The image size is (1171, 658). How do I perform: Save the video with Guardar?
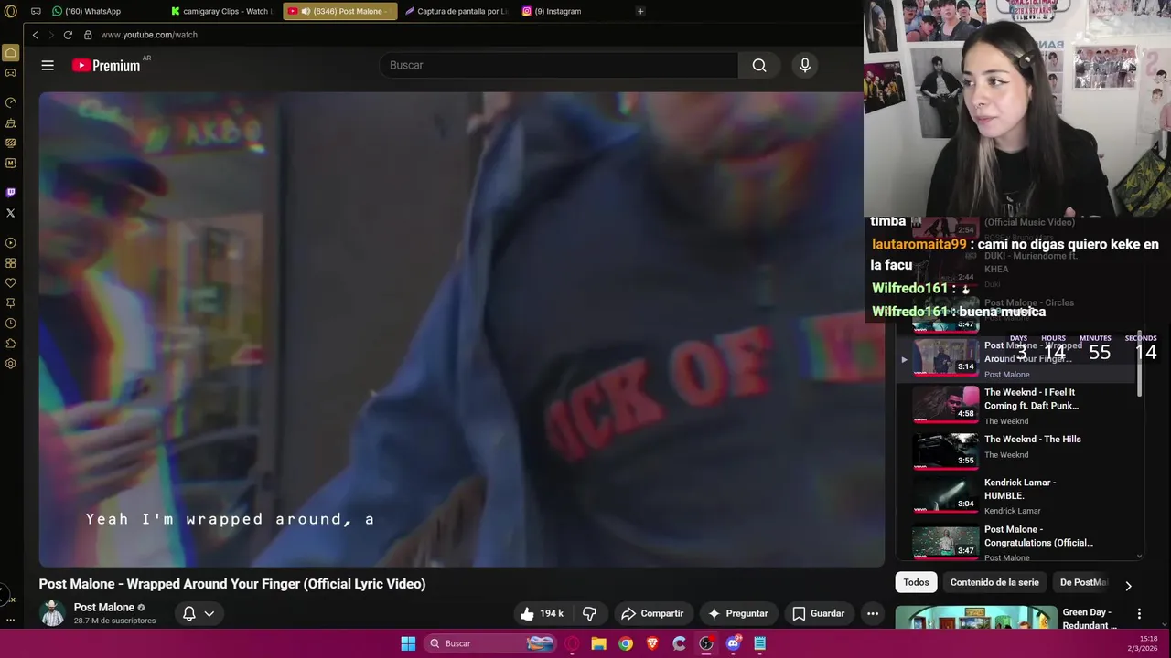click(818, 613)
